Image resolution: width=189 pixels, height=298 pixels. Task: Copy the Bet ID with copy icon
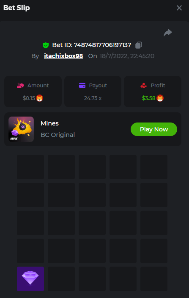pyautogui.click(x=139, y=45)
